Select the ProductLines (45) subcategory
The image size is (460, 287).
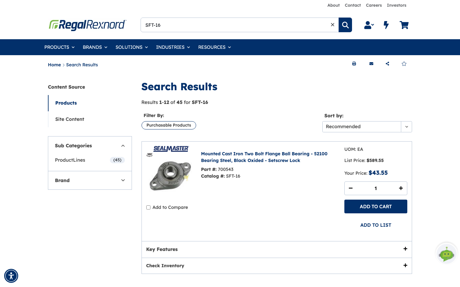click(x=90, y=160)
